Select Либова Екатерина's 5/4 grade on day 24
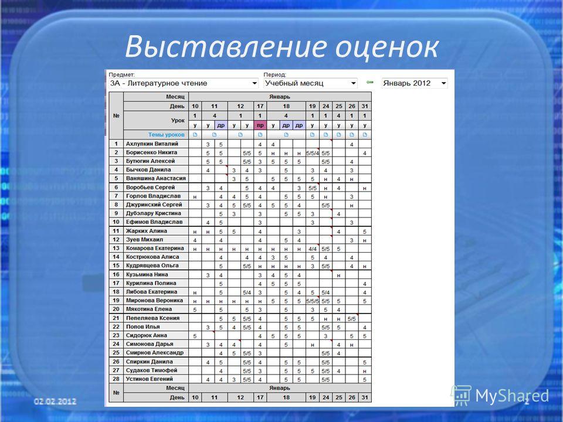This screenshot has height=422, width=563. click(325, 292)
